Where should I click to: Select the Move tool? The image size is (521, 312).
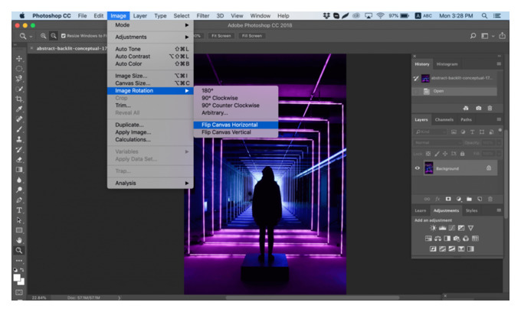pos(19,59)
